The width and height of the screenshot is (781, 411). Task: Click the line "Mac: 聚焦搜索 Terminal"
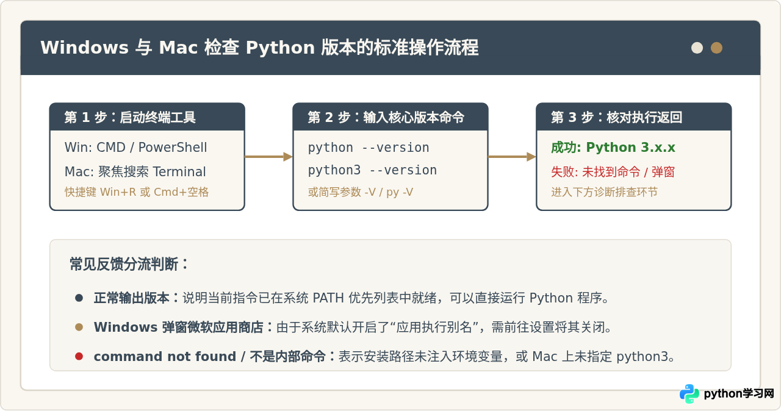[x=135, y=172]
